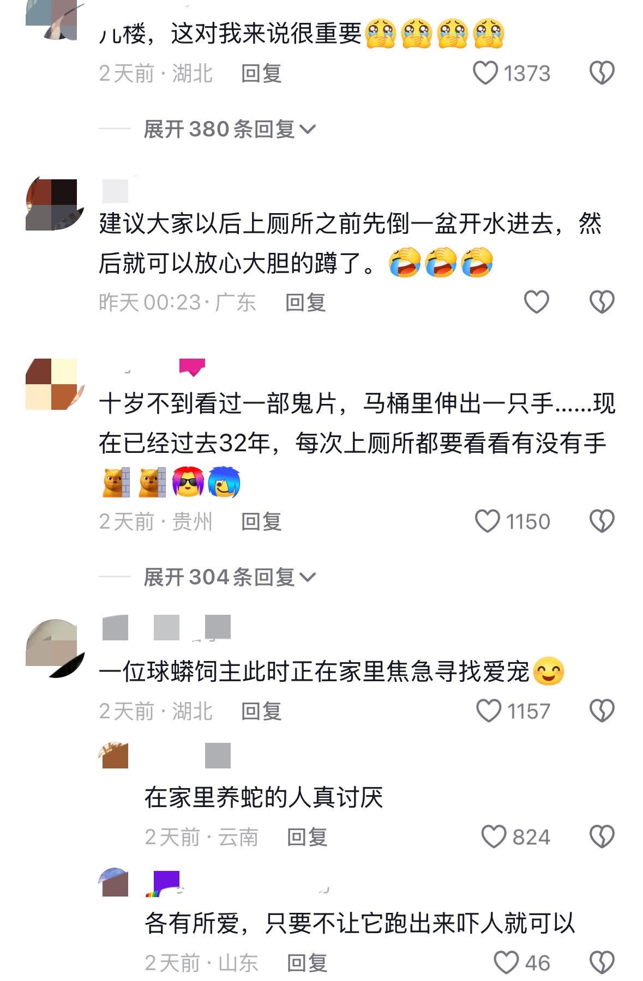
Task: Open avatar of boiling water commenter
Action: coord(53,204)
